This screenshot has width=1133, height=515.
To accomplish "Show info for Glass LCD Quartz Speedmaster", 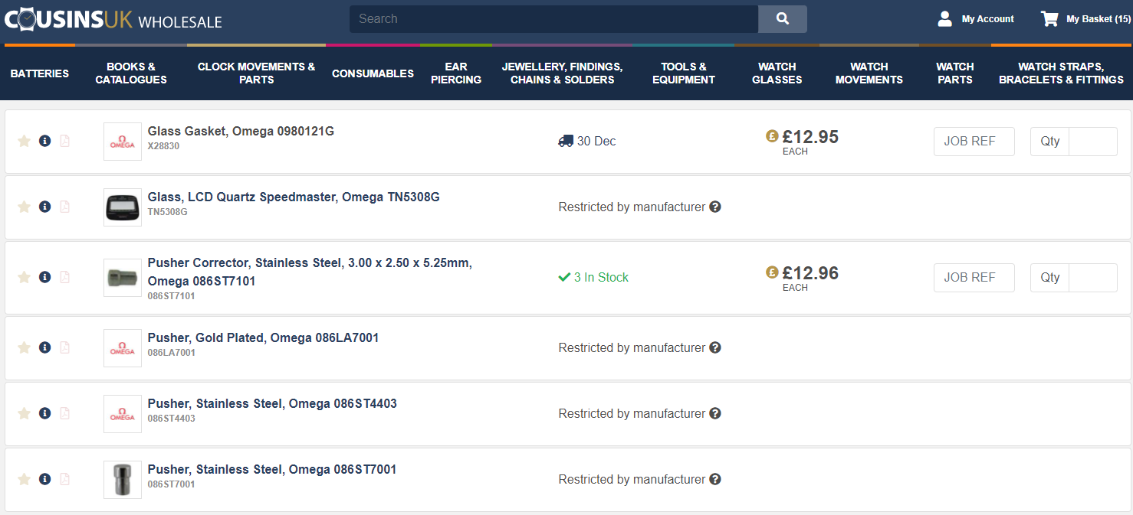I will [x=44, y=207].
